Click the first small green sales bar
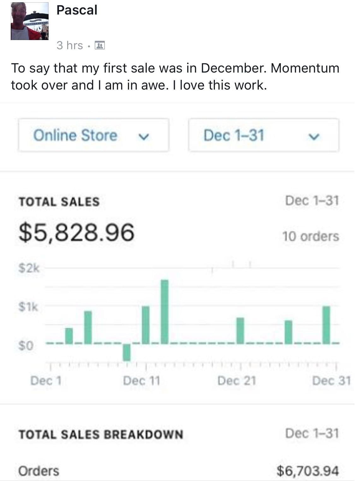 coord(69,335)
